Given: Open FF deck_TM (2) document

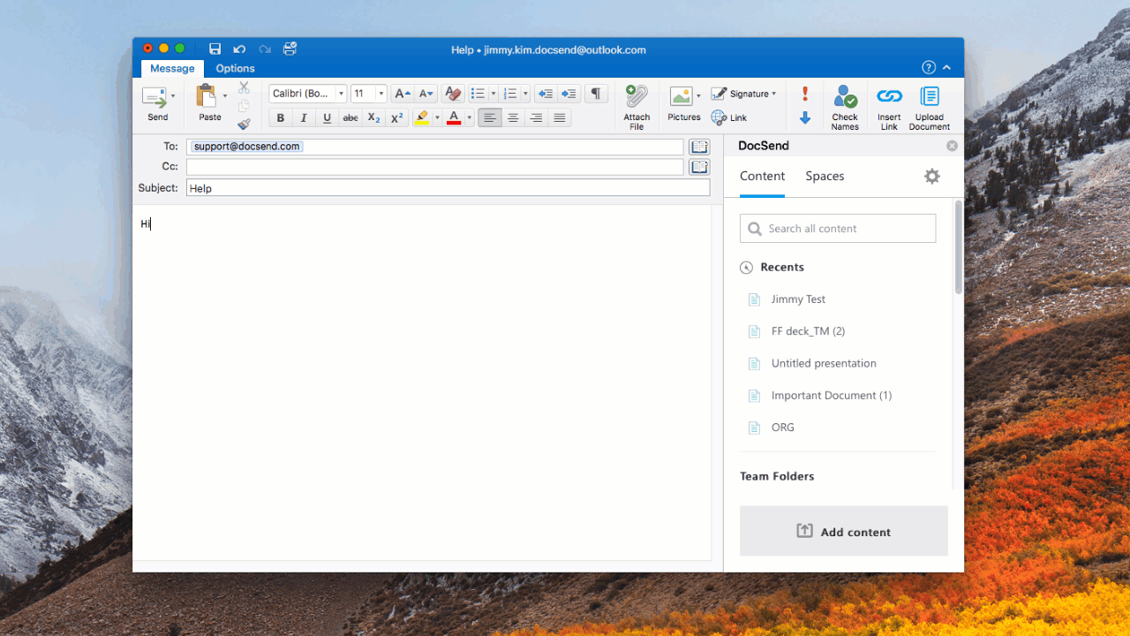Looking at the screenshot, I should click(808, 331).
